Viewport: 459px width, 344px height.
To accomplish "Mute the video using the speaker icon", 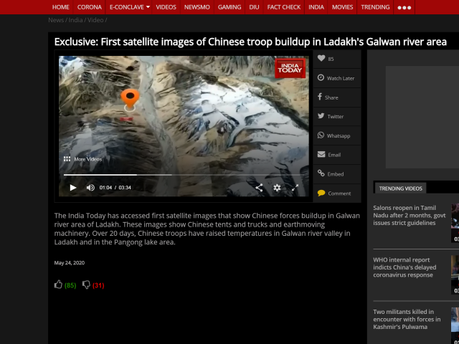I will pyautogui.click(x=90, y=188).
